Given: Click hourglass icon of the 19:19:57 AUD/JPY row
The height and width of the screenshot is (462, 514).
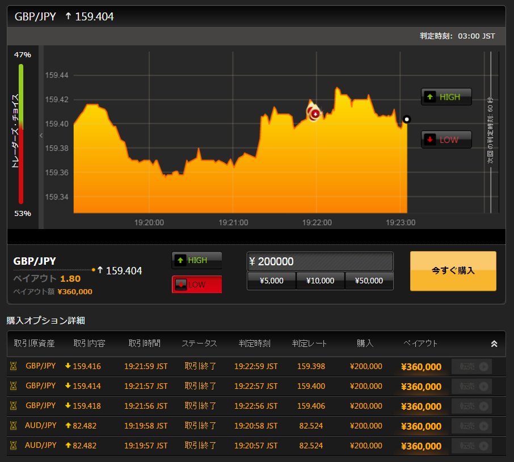Looking at the screenshot, I should 14,446.
